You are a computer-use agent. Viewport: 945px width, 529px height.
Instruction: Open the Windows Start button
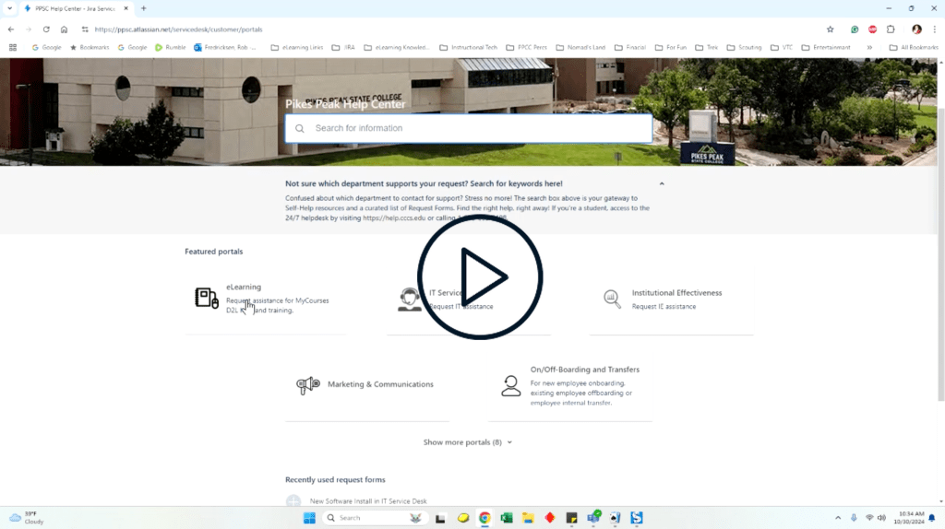click(x=309, y=518)
